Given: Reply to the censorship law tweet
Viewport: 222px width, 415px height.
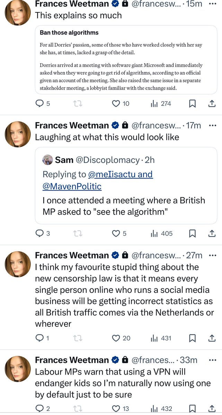Looking at the screenshot, I should (x=40, y=338).
